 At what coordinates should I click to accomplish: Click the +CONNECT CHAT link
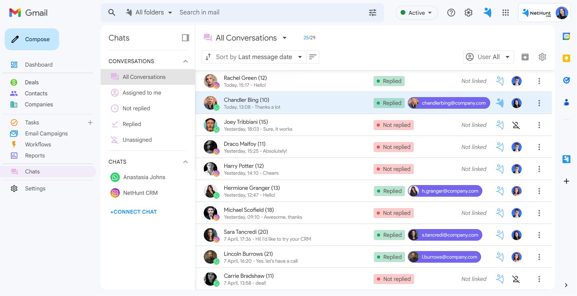pos(133,212)
